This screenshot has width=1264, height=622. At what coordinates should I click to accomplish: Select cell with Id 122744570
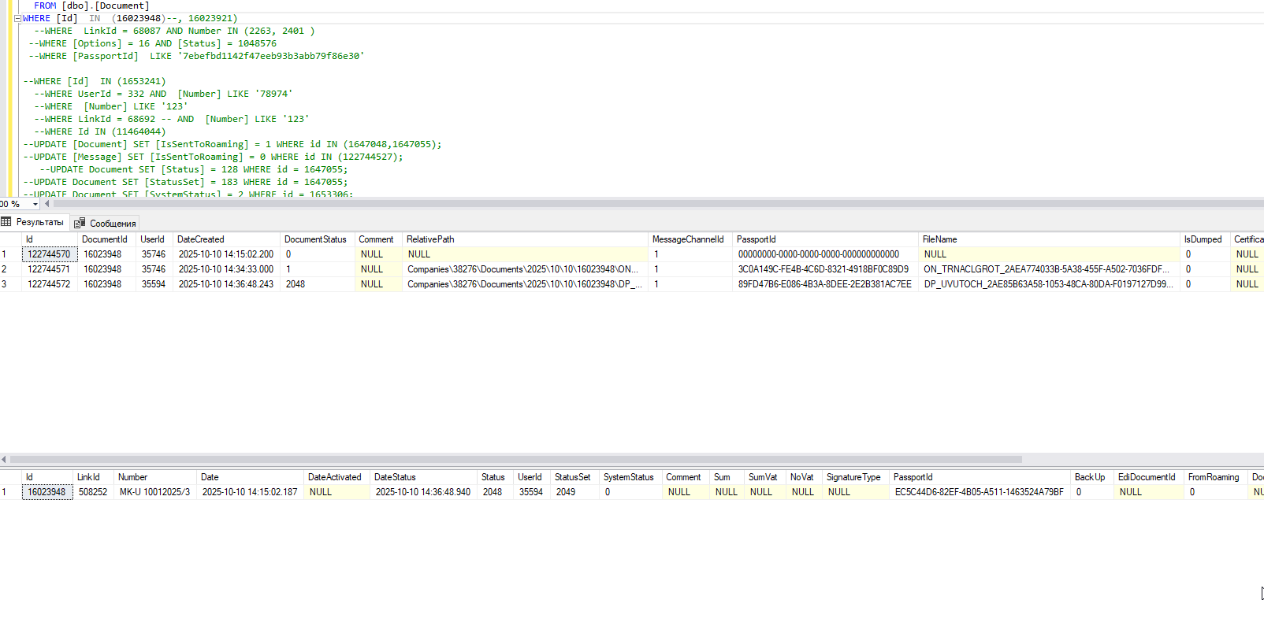click(x=49, y=254)
